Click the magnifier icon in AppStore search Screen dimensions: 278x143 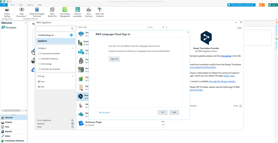(x=72, y=28)
